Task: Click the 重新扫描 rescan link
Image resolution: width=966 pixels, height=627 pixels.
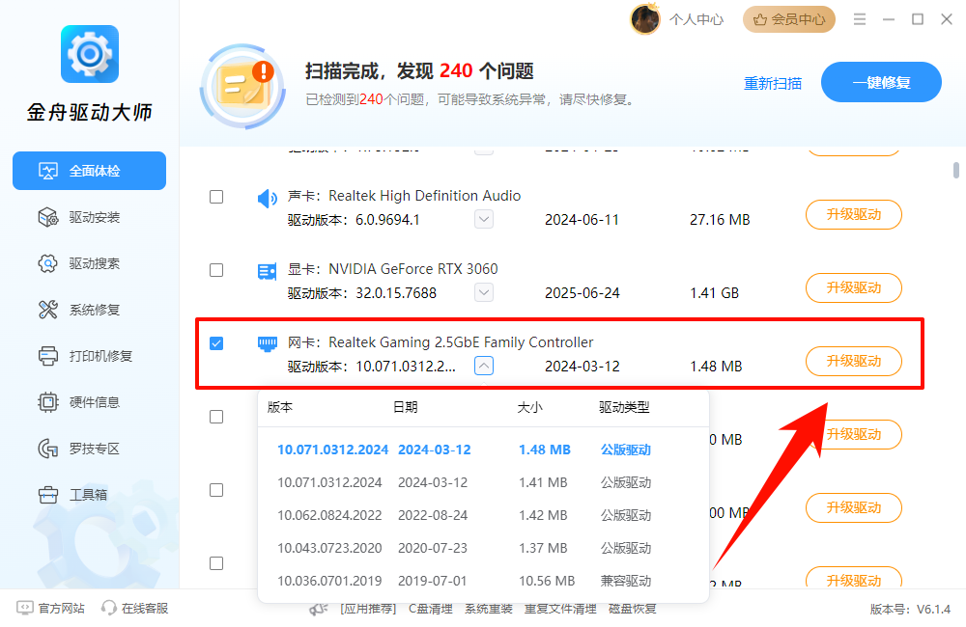Action: (x=772, y=84)
